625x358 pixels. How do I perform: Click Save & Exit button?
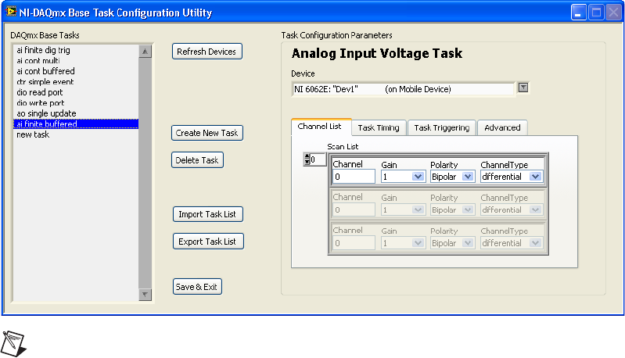197,287
